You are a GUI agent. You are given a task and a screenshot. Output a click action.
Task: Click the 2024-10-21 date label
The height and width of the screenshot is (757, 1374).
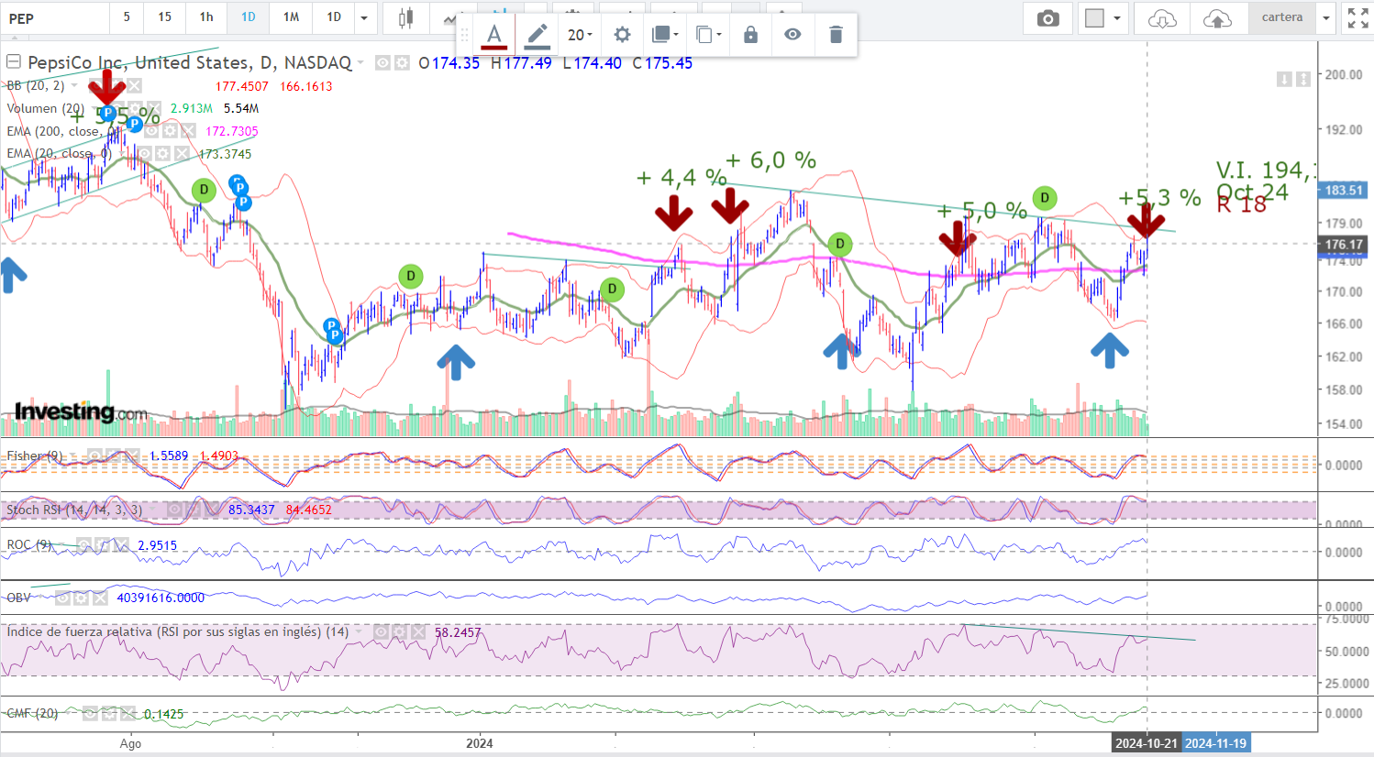1146,743
